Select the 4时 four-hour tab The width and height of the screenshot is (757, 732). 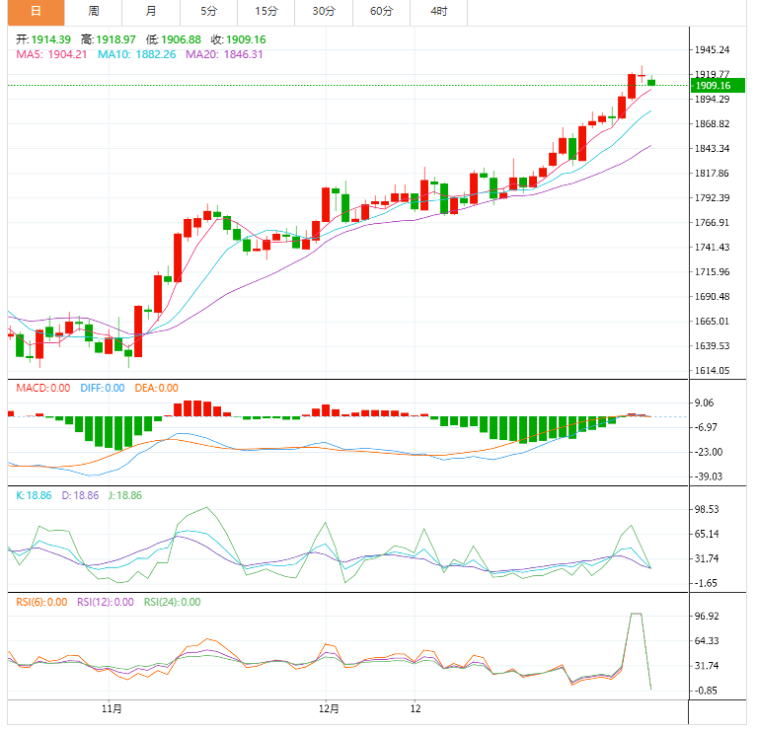(x=438, y=12)
